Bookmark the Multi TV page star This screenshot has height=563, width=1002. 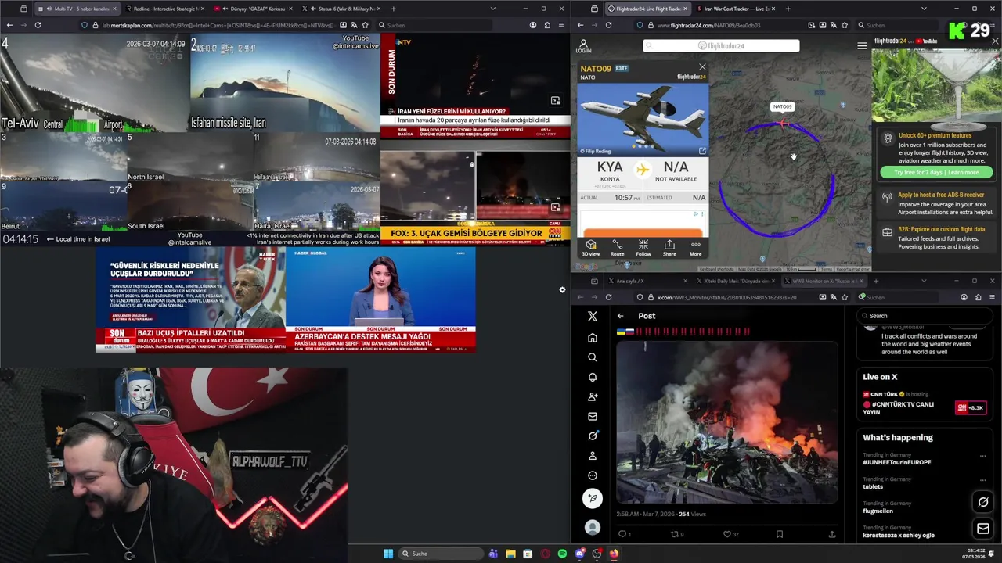(365, 25)
